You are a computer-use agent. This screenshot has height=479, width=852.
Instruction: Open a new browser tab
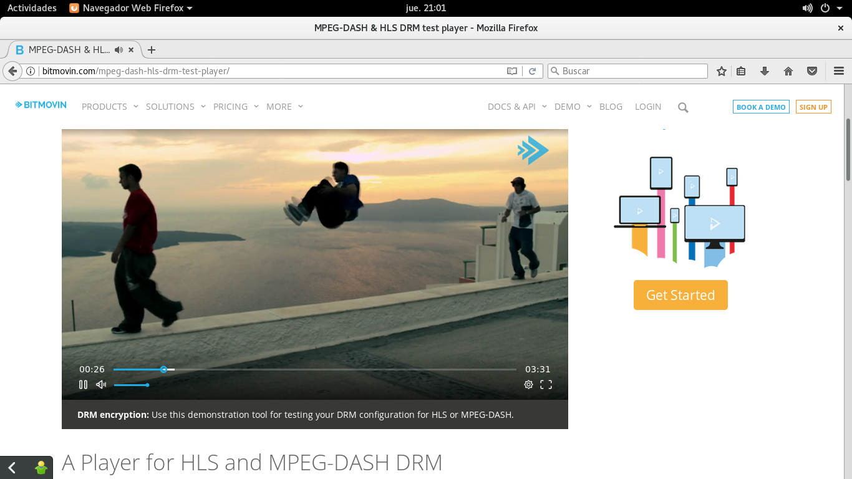click(x=151, y=50)
